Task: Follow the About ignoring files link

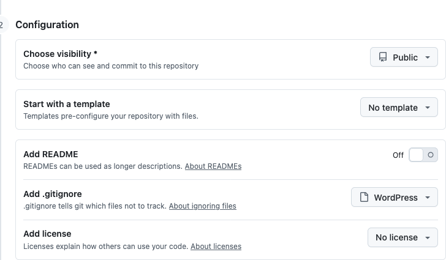Action: [202, 206]
